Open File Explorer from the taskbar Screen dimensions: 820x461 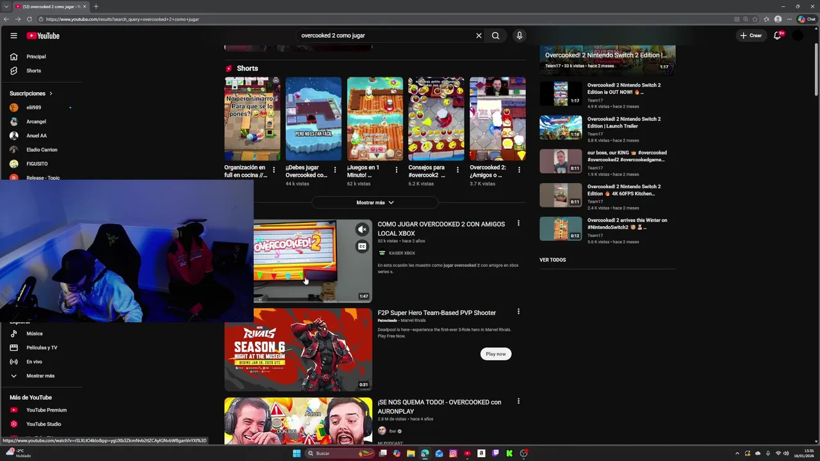pos(411,453)
